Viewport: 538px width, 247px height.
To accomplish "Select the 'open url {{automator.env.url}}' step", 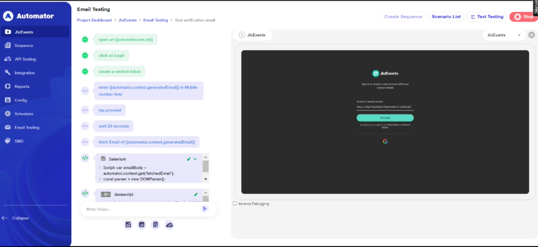I will point(125,39).
